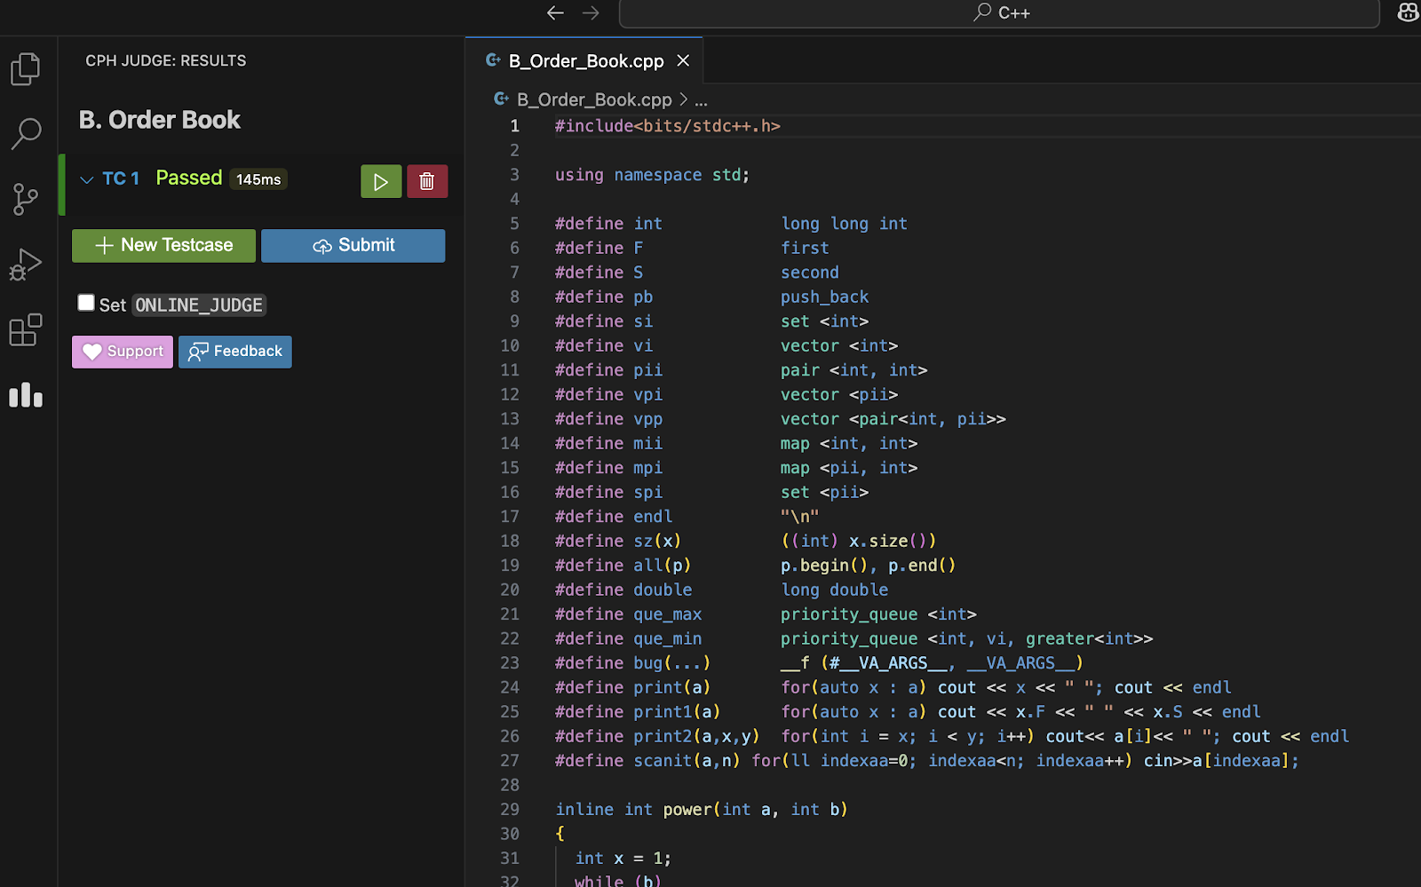Click '#define que_min' on line 22
This screenshot has width=1421, height=887.
(x=629, y=638)
